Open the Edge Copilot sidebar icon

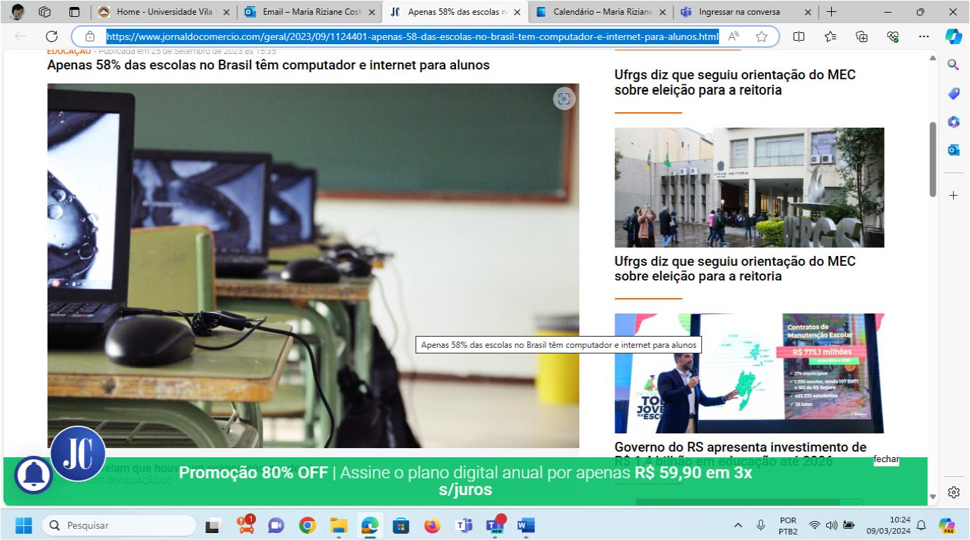click(x=953, y=36)
